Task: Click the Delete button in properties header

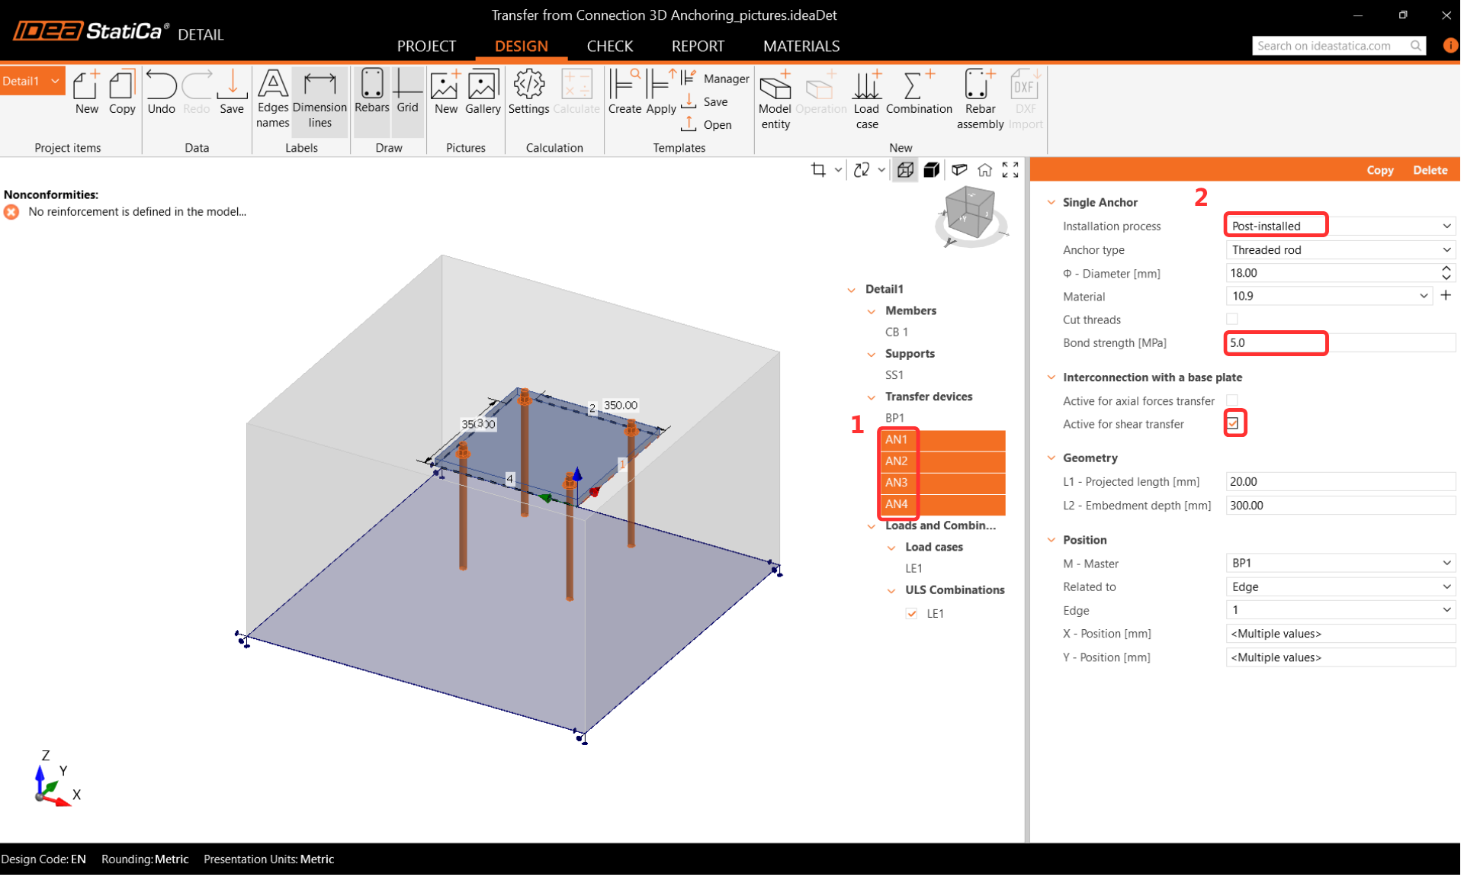Action: [1430, 170]
